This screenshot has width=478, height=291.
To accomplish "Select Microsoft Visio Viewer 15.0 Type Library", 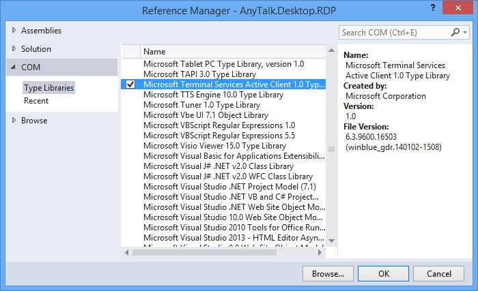I will pos(223,146).
